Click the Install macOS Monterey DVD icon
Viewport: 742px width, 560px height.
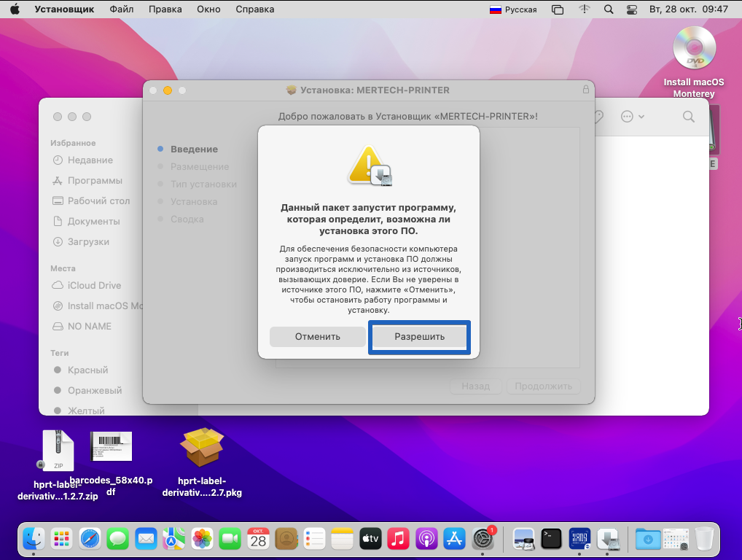click(693, 50)
